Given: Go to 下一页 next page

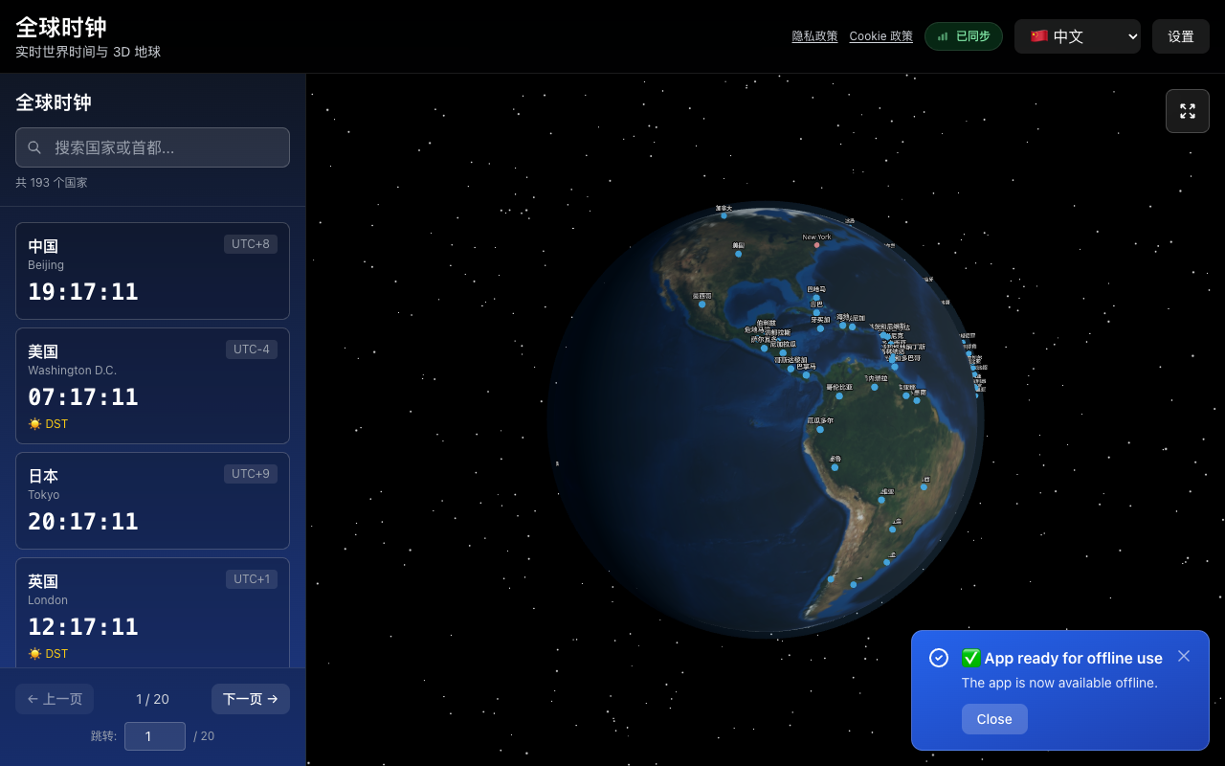Looking at the screenshot, I should click(x=251, y=699).
